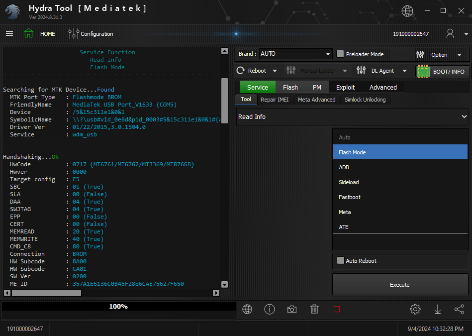This screenshot has height=336, width=472.
Task: Open the web globe icon in bottom toolbar
Action: point(247,309)
